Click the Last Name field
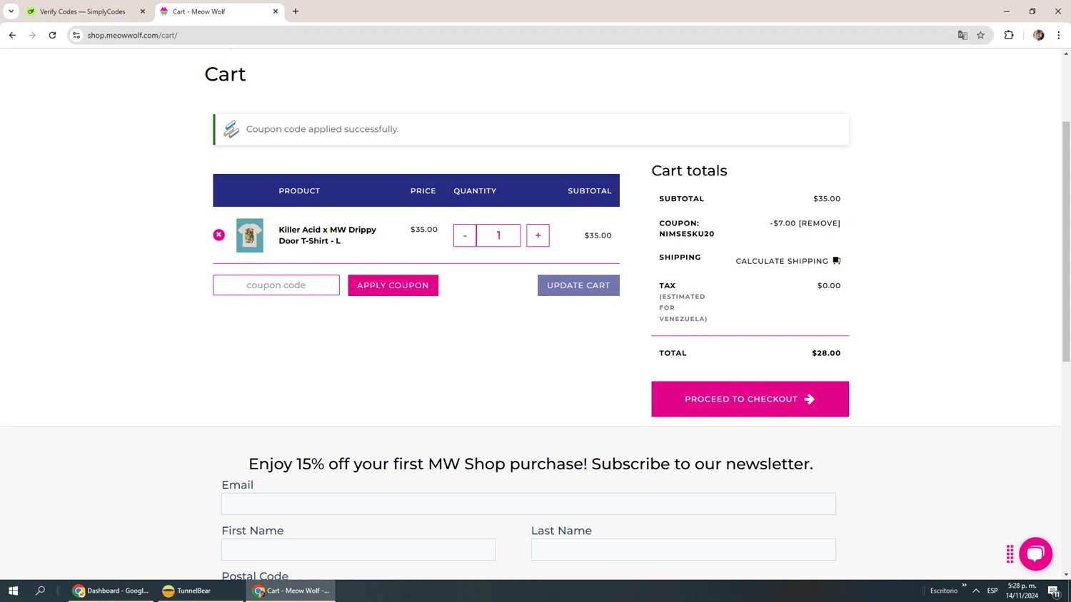This screenshot has height=602, width=1071. [683, 549]
